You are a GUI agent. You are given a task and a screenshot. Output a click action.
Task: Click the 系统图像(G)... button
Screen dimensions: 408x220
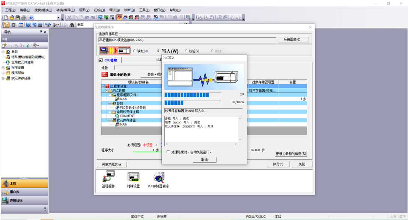click(294, 39)
